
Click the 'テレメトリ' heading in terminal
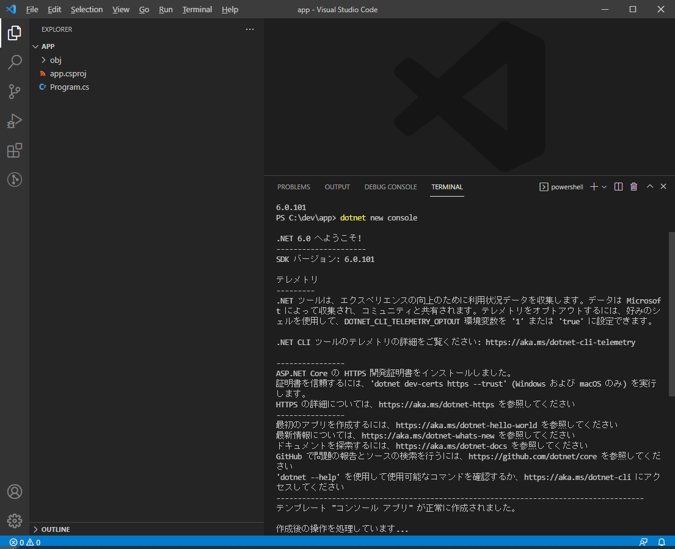297,280
